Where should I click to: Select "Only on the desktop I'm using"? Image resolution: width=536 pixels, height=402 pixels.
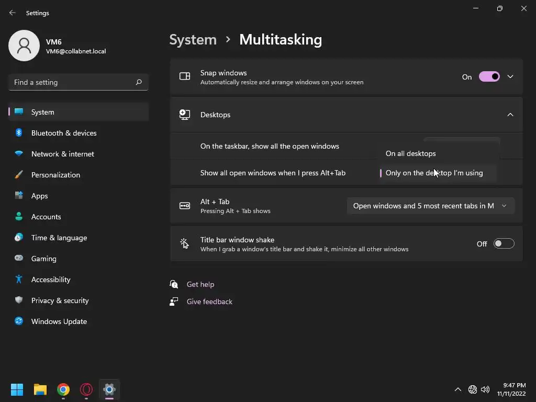[434, 173]
